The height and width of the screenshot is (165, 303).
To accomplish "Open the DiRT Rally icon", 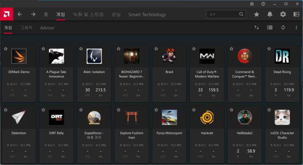I will pos(56,117).
